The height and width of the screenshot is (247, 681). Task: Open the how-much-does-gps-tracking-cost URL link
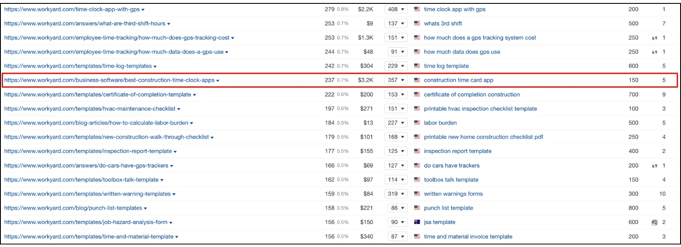pyautogui.click(x=117, y=37)
